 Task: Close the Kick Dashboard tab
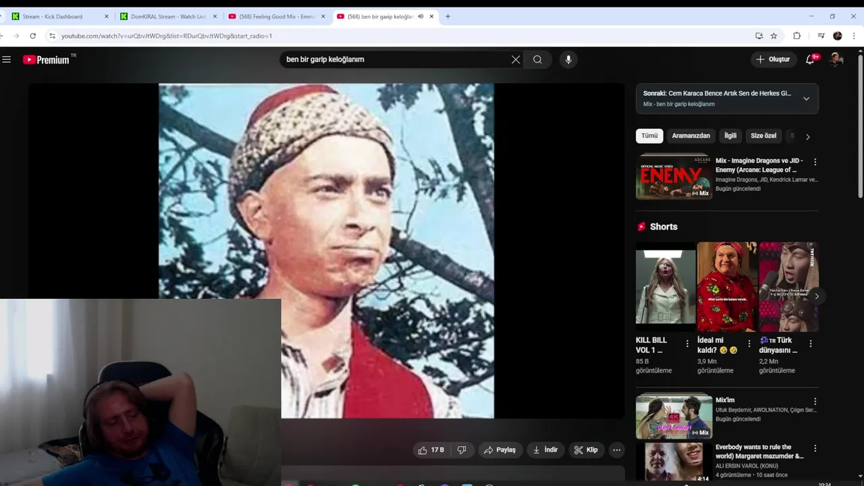tap(106, 16)
